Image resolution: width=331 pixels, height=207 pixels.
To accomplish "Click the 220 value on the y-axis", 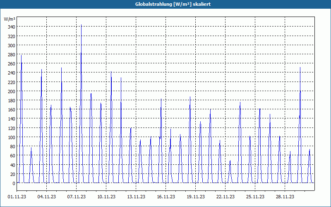I will [12, 82].
